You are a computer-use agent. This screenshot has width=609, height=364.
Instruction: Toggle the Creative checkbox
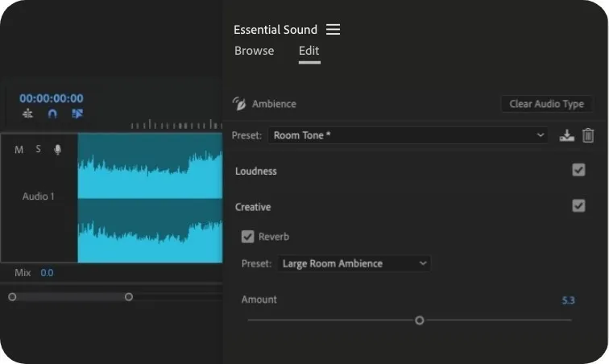[x=578, y=205]
